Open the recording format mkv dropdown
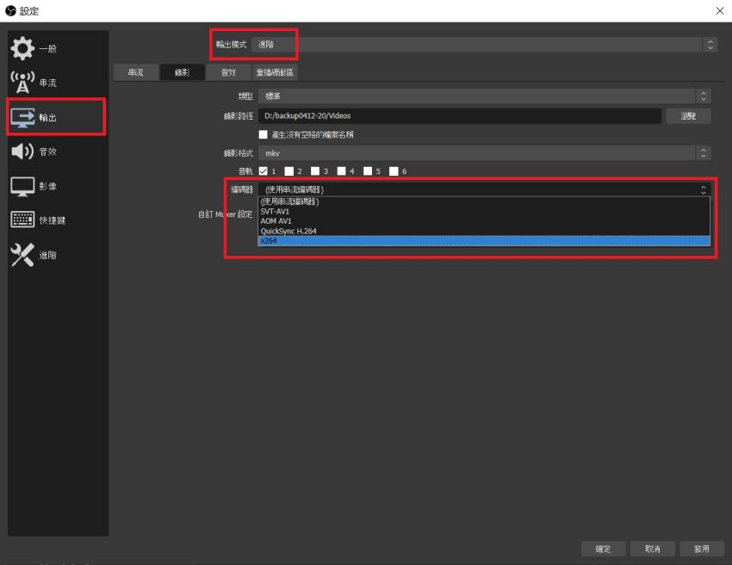Screen dimensions: 732x565 tap(484, 153)
